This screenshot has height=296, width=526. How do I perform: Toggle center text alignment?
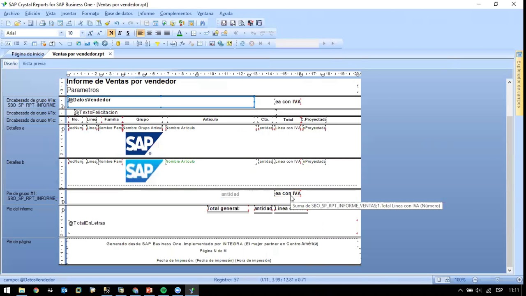pyautogui.click(x=149, y=33)
